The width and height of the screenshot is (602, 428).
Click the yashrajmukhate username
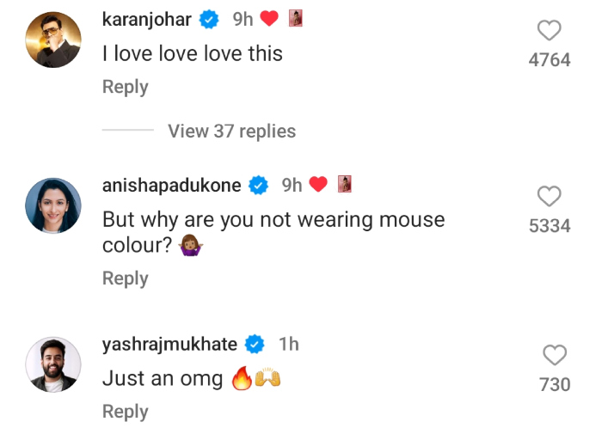(x=169, y=345)
